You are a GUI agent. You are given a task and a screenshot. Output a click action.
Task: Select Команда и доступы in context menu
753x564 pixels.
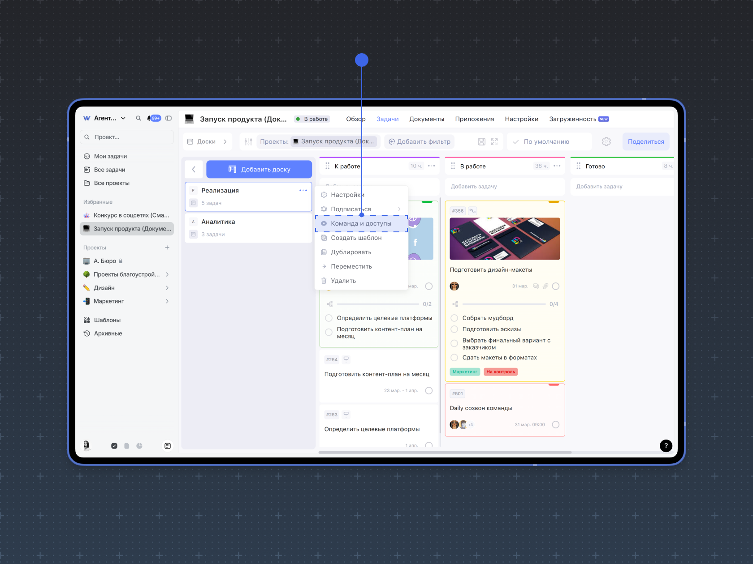coord(361,223)
